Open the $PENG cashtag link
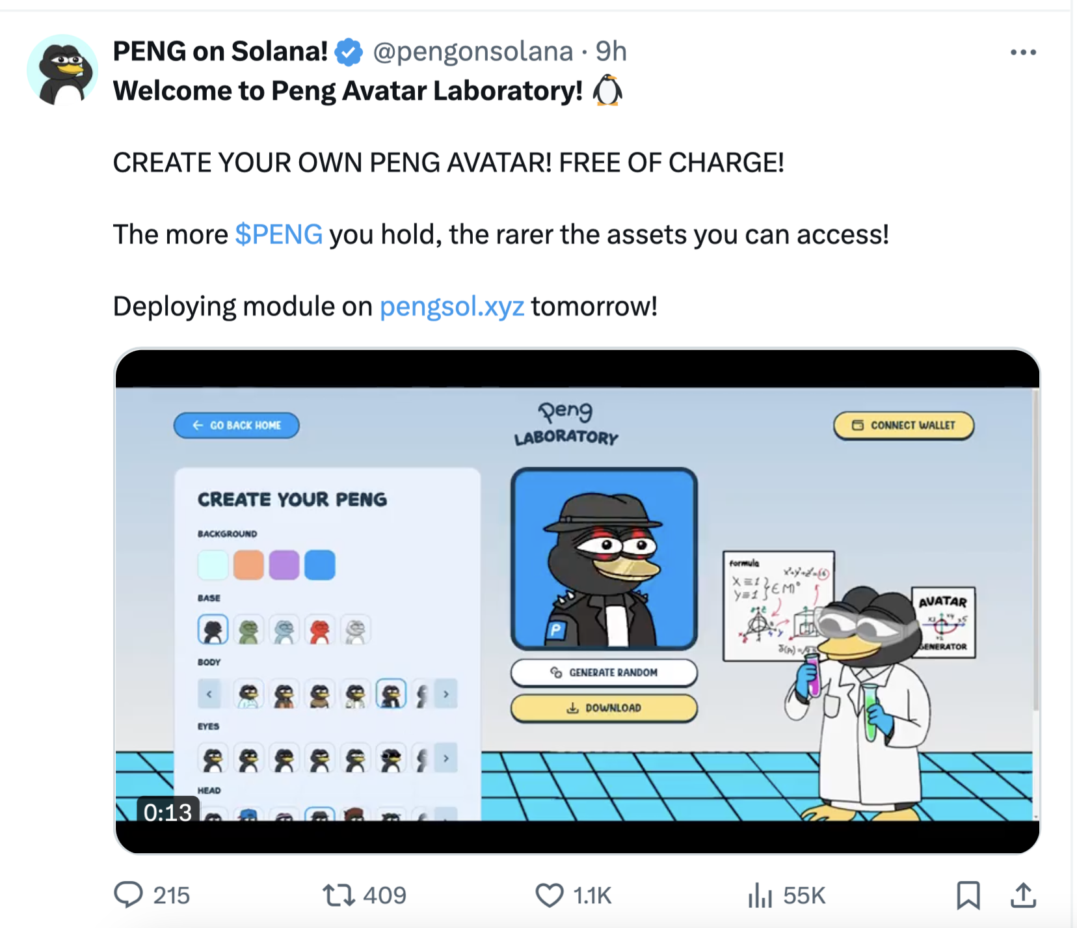 point(278,234)
